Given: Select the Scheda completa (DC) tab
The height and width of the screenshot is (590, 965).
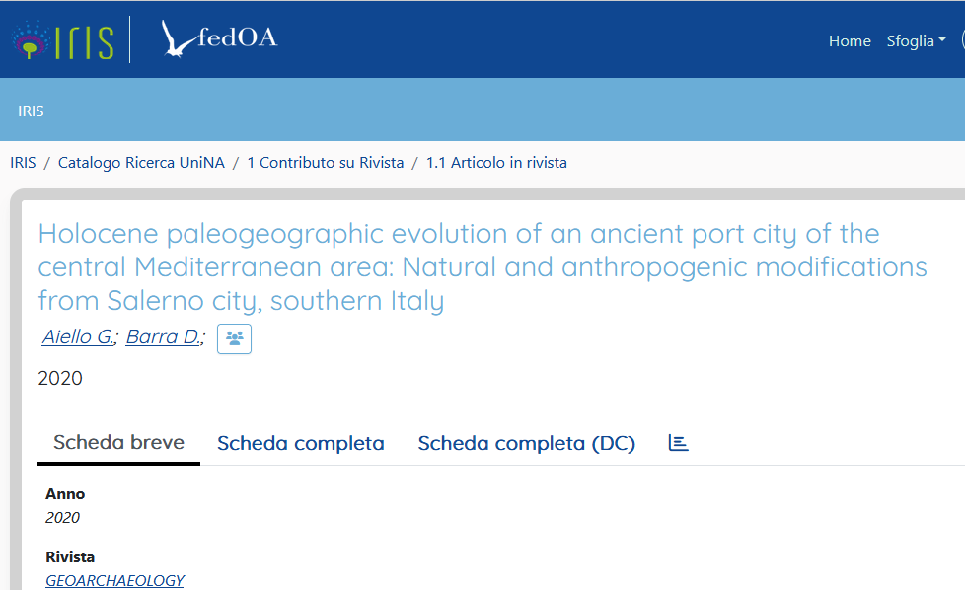Looking at the screenshot, I should (526, 443).
